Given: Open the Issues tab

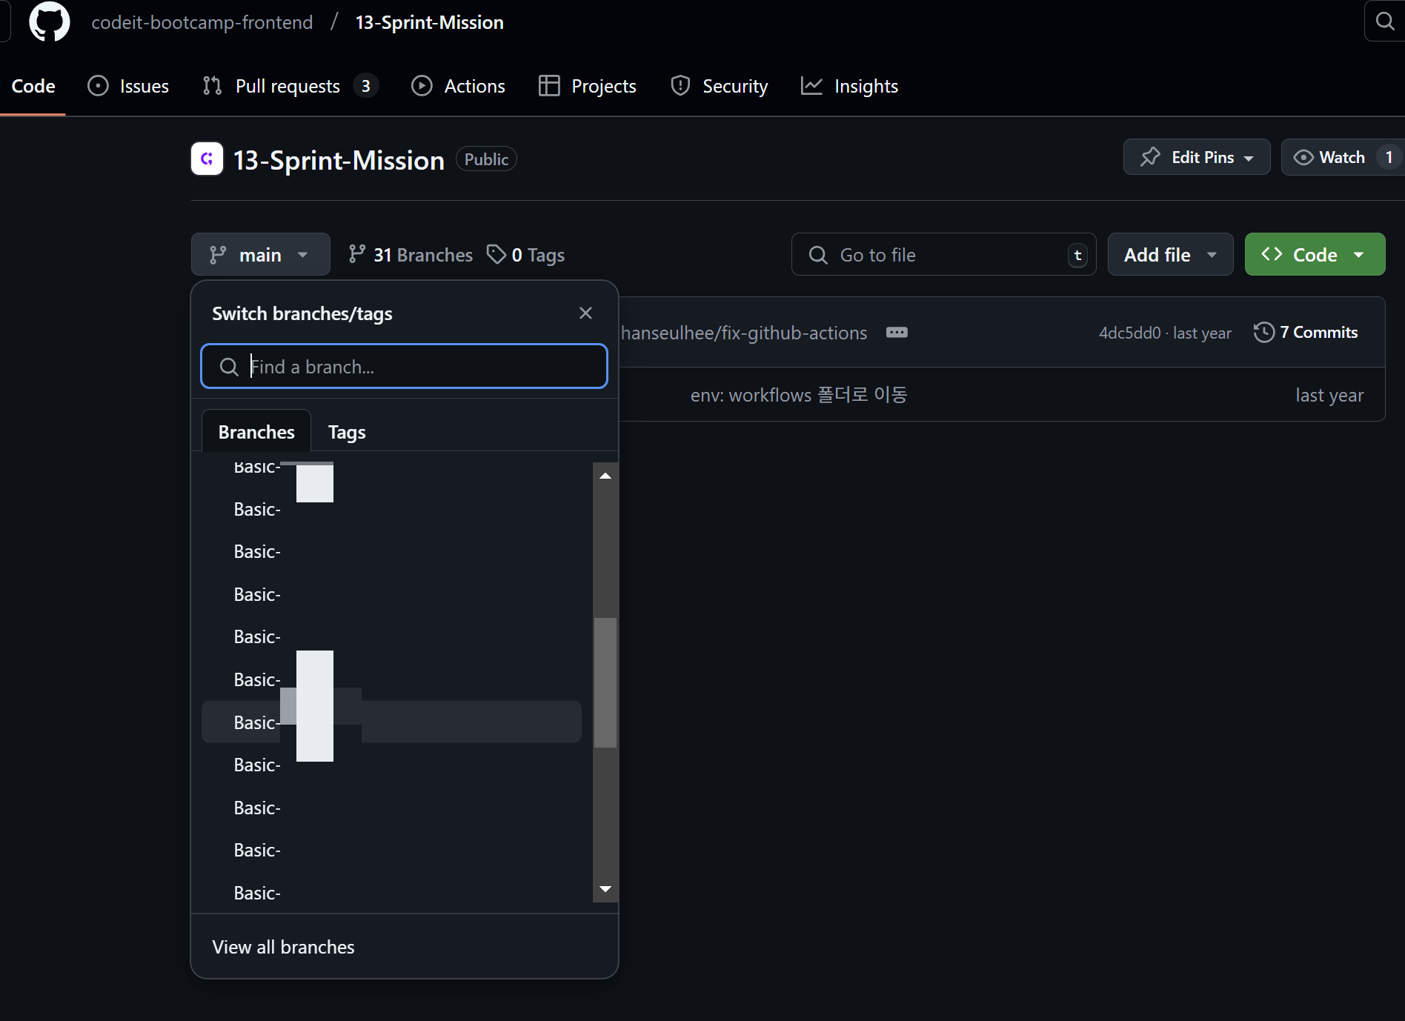Looking at the screenshot, I should coord(128,86).
